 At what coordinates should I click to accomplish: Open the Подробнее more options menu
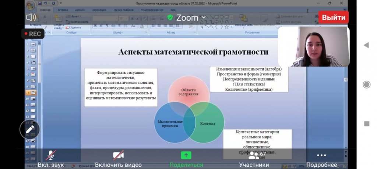tap(321, 159)
